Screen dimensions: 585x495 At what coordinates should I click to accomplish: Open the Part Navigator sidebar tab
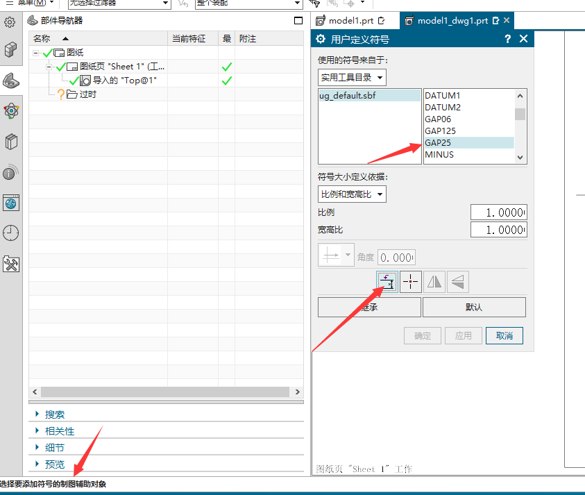point(12,80)
